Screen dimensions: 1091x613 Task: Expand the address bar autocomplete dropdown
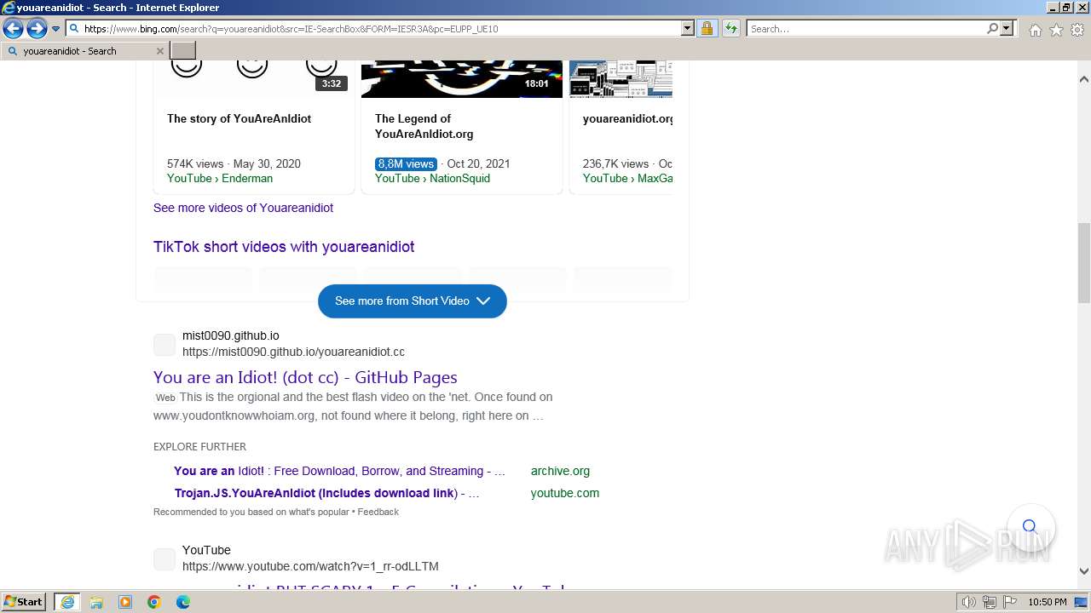click(x=688, y=28)
